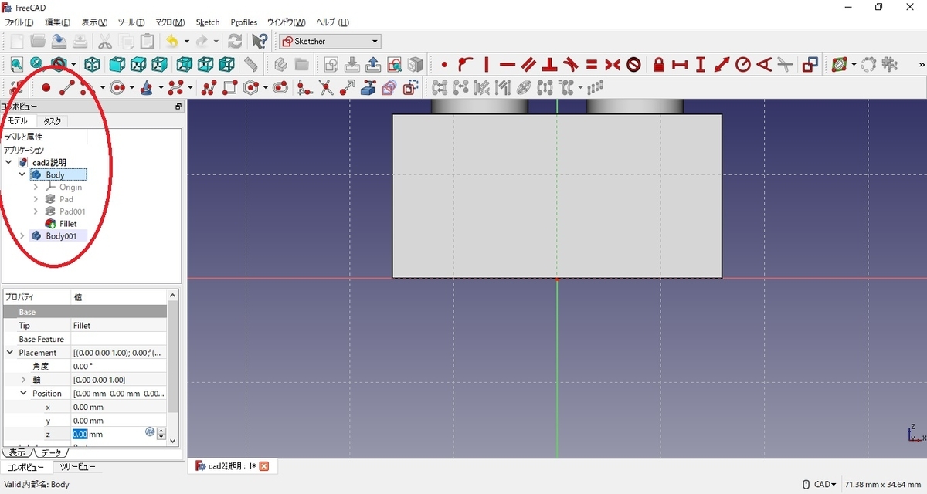Click the What's This help cursor icon
Viewport: 927px width, 494px height.
click(260, 41)
